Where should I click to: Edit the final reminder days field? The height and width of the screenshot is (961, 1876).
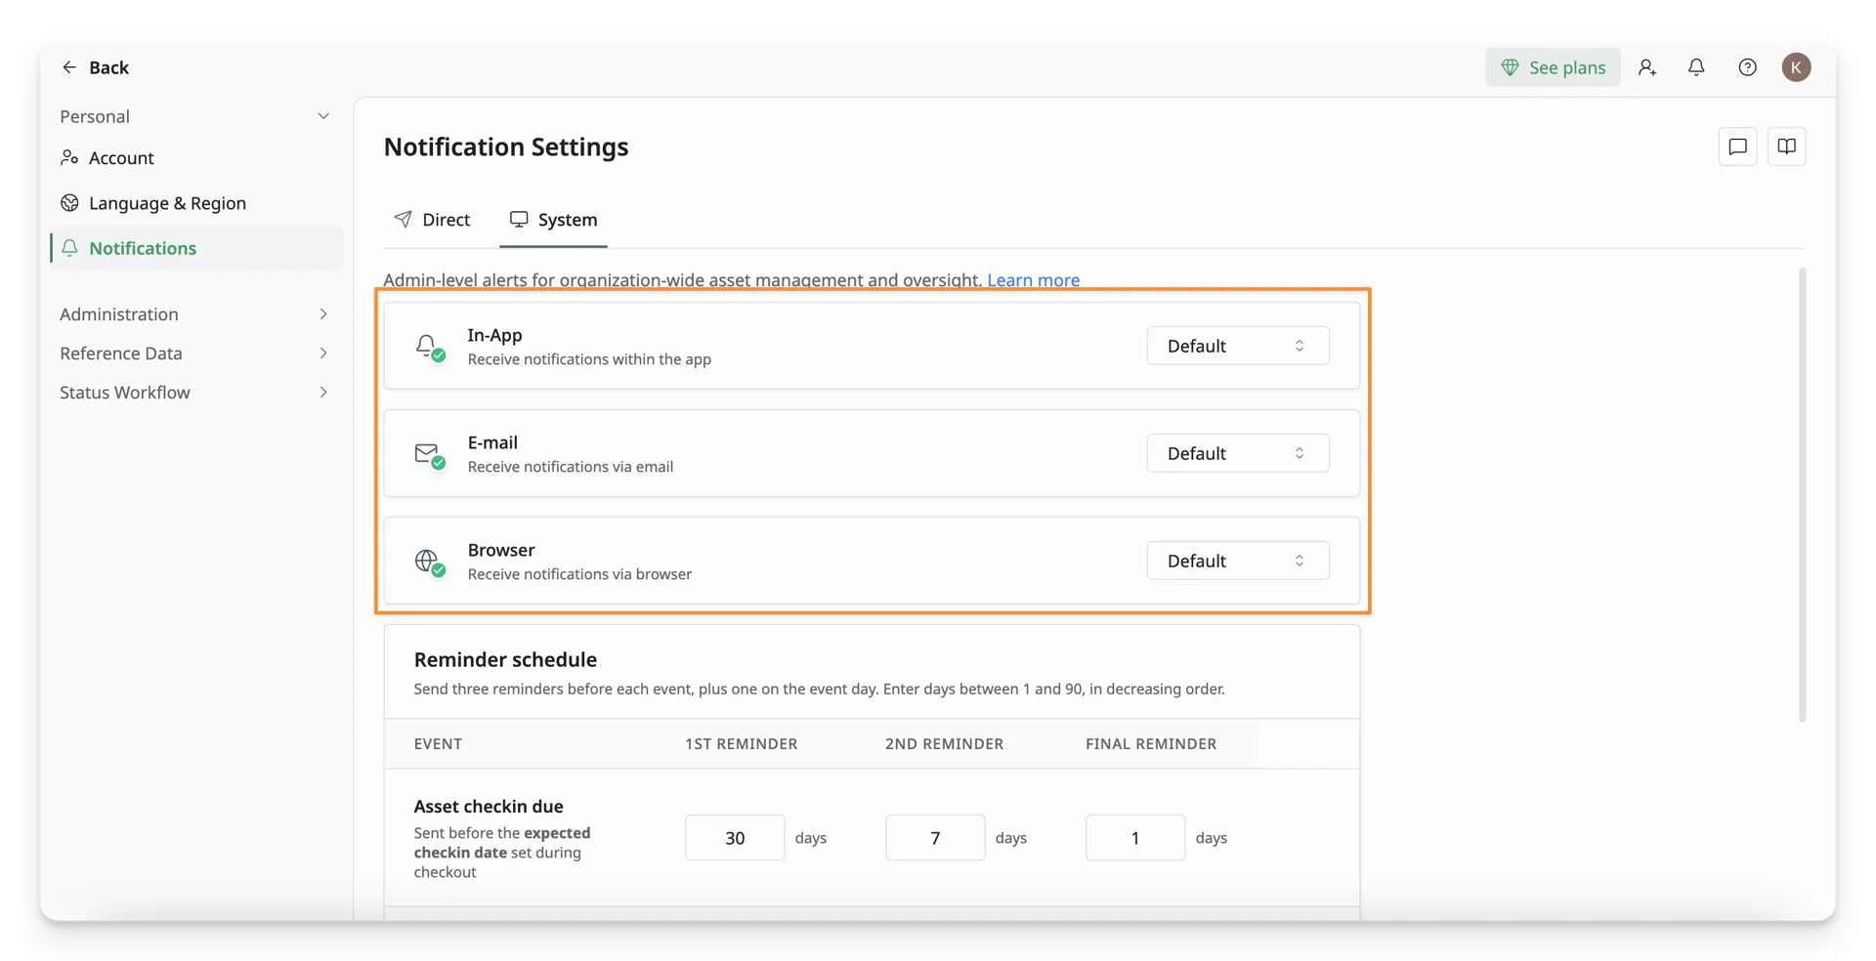coord(1135,838)
